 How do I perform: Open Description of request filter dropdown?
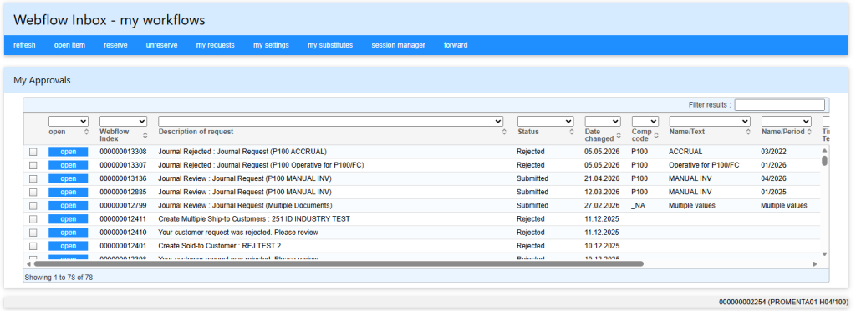[x=331, y=121]
